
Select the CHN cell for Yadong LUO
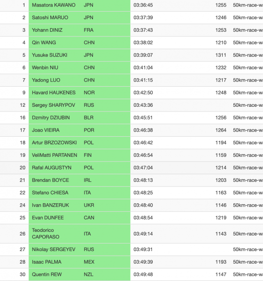pyautogui.click(x=89, y=80)
